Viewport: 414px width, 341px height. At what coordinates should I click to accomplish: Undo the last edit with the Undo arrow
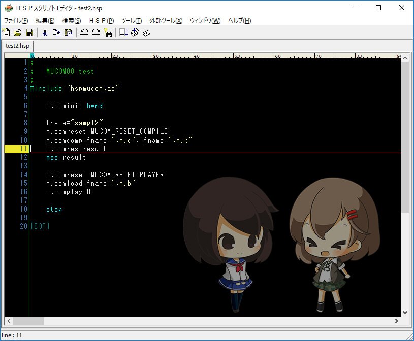[x=83, y=32]
